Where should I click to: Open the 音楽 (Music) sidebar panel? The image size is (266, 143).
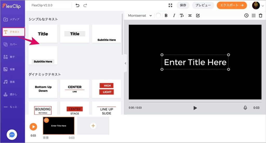tap(9, 82)
